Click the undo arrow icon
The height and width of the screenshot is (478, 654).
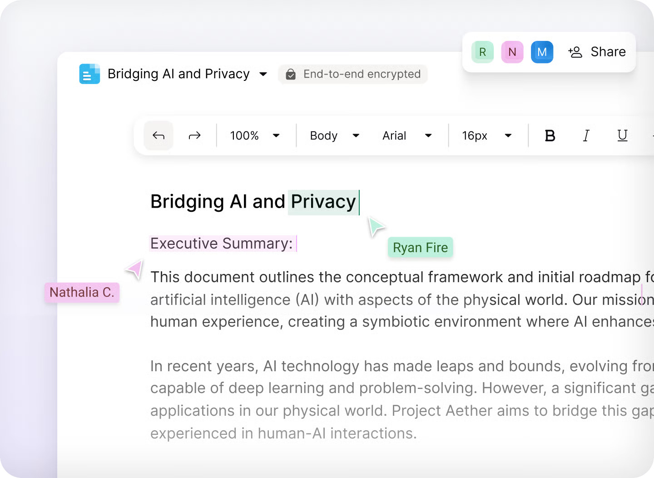[x=159, y=135]
